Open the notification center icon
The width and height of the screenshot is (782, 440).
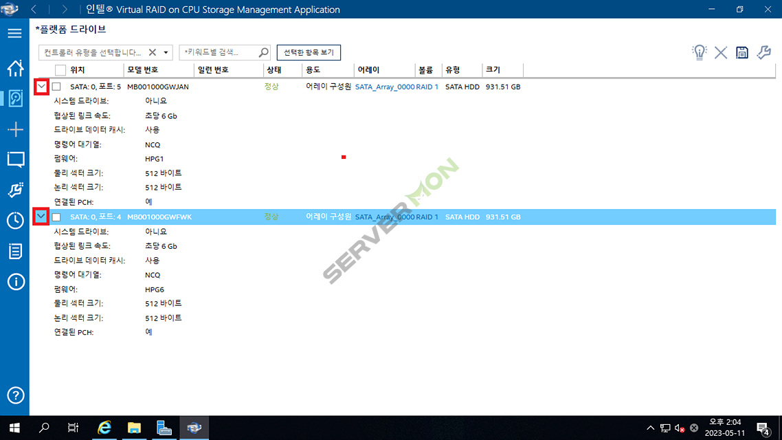[x=763, y=428]
